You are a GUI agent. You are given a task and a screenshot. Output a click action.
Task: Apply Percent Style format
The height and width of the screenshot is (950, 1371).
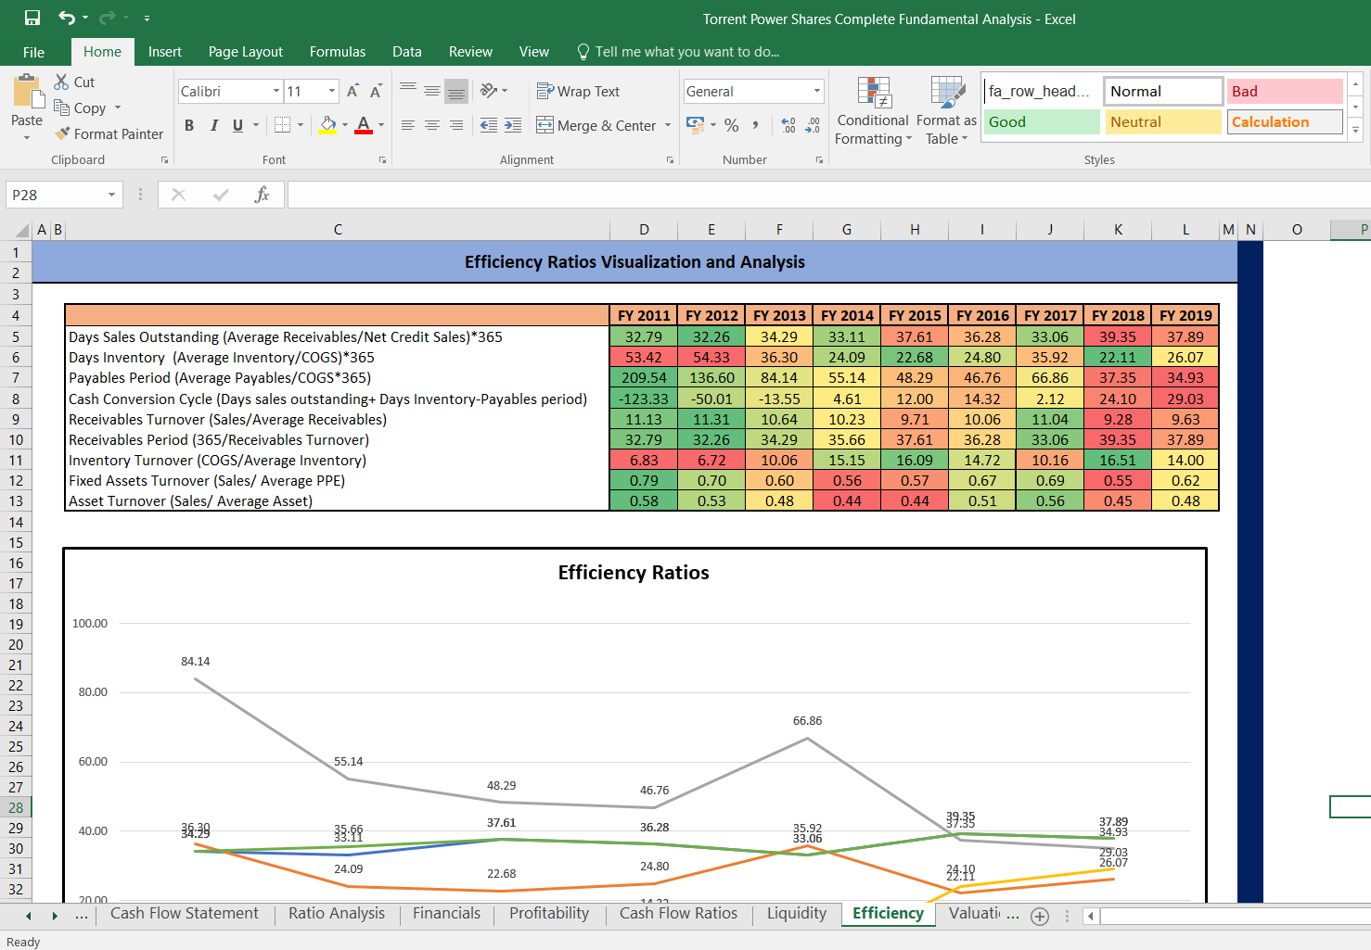point(732,125)
